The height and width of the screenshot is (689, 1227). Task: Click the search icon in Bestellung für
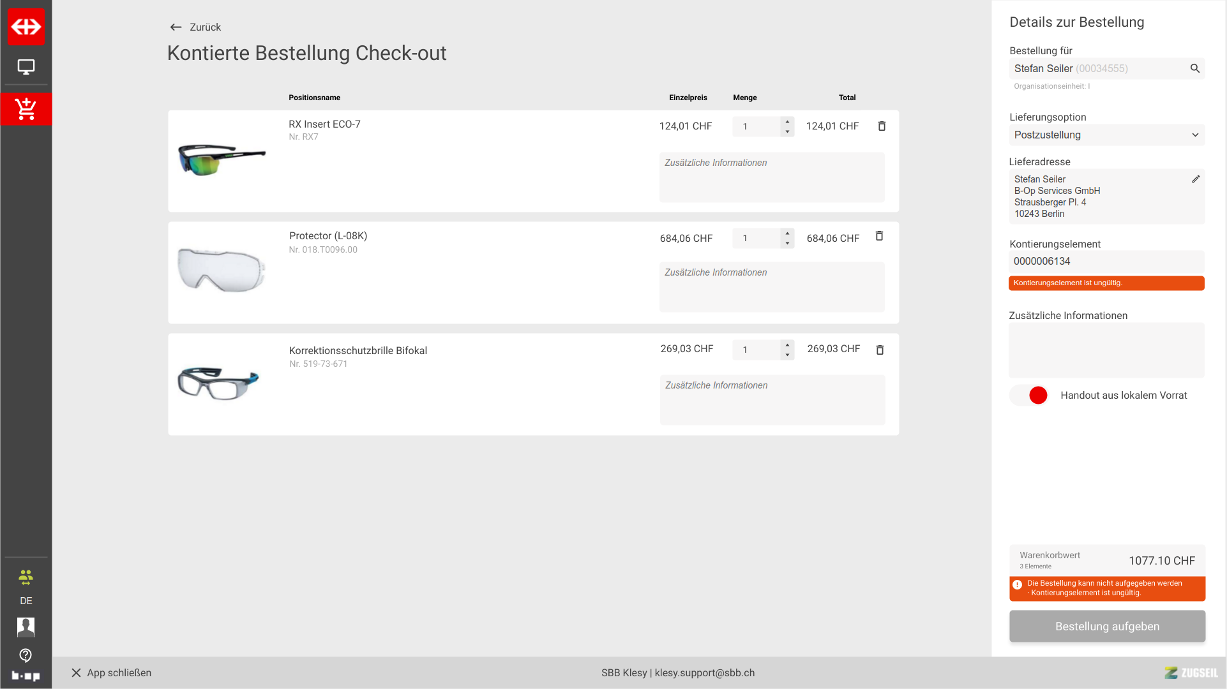coord(1194,68)
